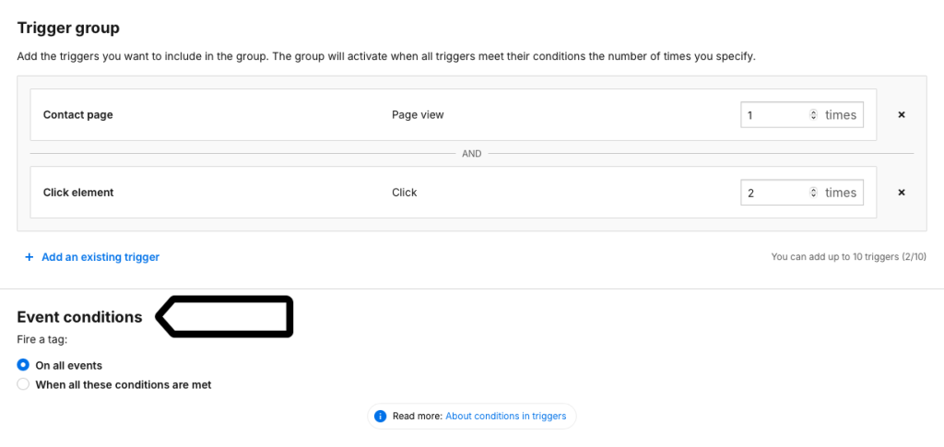The height and width of the screenshot is (447, 944).
Task: Remove the Click element trigger with X icon
Action: tap(902, 194)
